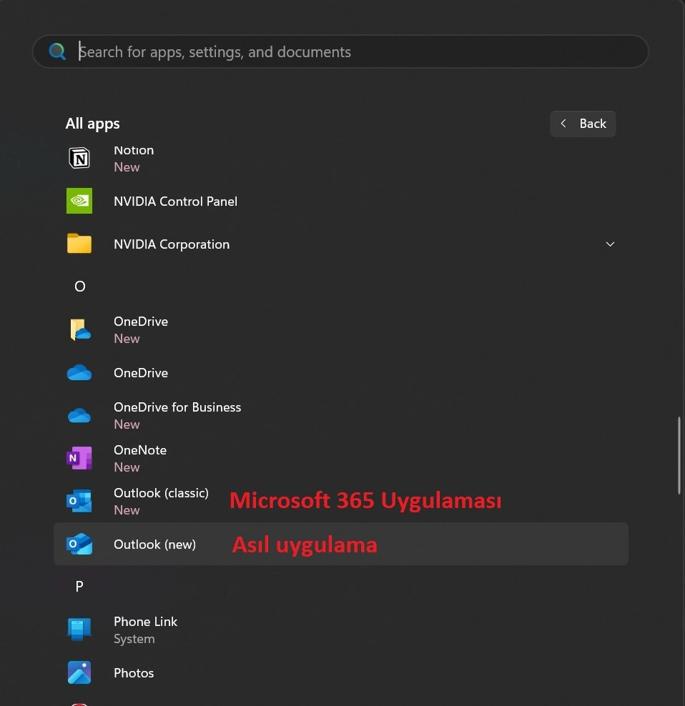
Task: Open Photos app icon
Action: [x=79, y=672]
